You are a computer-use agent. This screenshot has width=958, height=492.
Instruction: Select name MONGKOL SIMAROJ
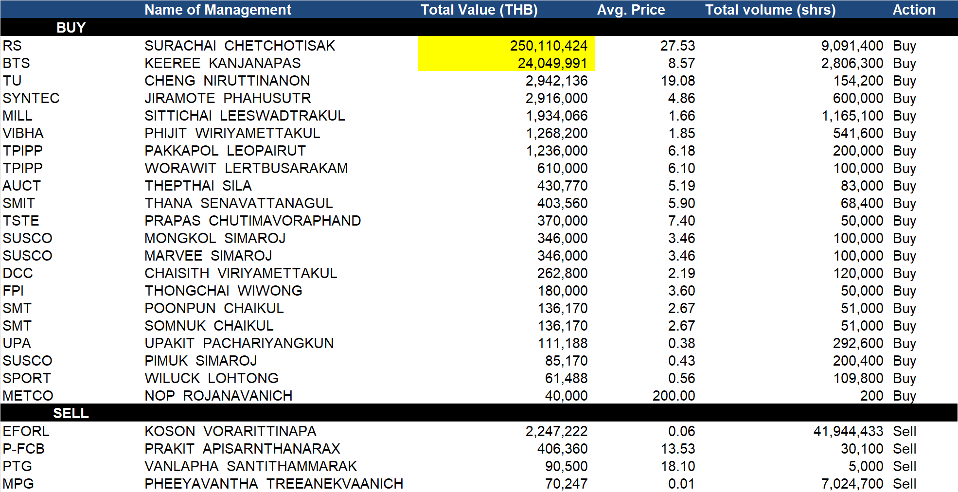(x=215, y=238)
